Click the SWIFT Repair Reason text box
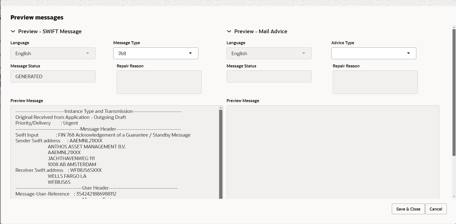456x224 pixels. [x=159, y=82]
